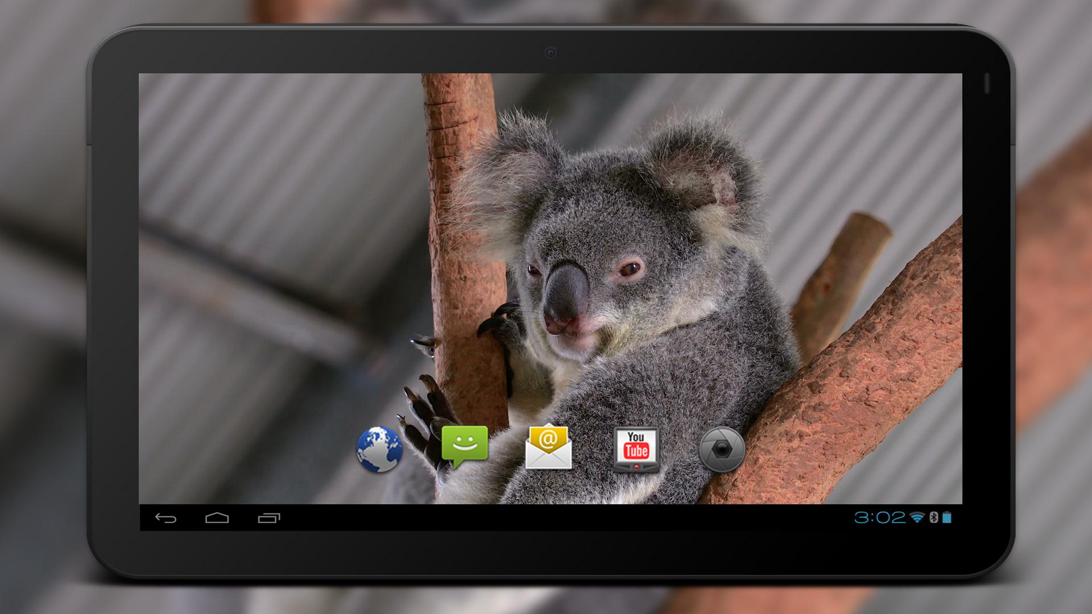
Task: Open the Recent Apps button
Action: [x=269, y=518]
